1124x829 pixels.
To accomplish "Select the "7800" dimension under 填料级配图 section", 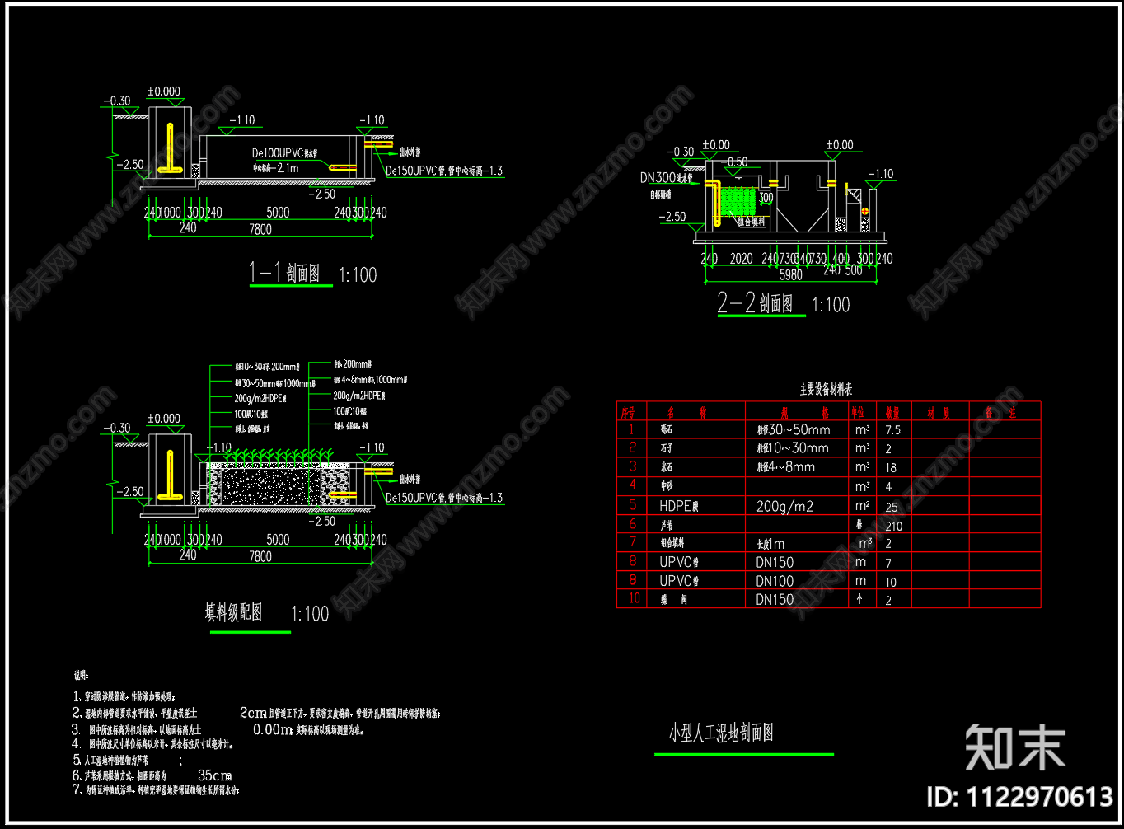I will [x=260, y=556].
